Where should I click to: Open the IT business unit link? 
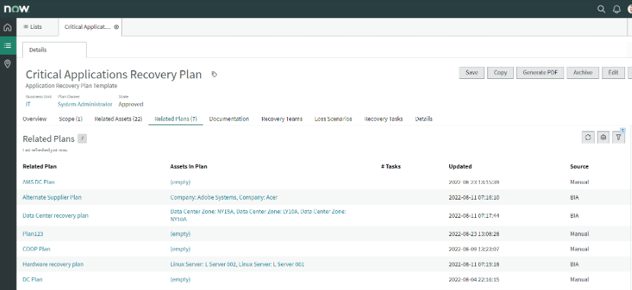click(28, 104)
